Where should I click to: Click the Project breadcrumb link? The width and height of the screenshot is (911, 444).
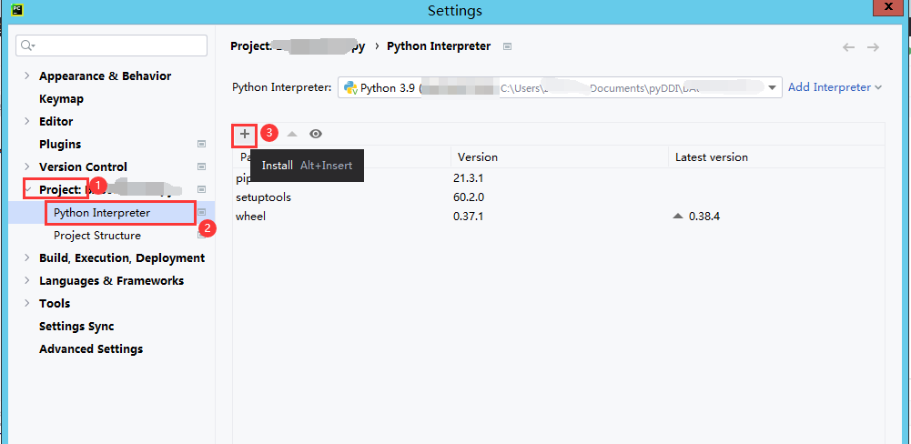click(x=298, y=46)
